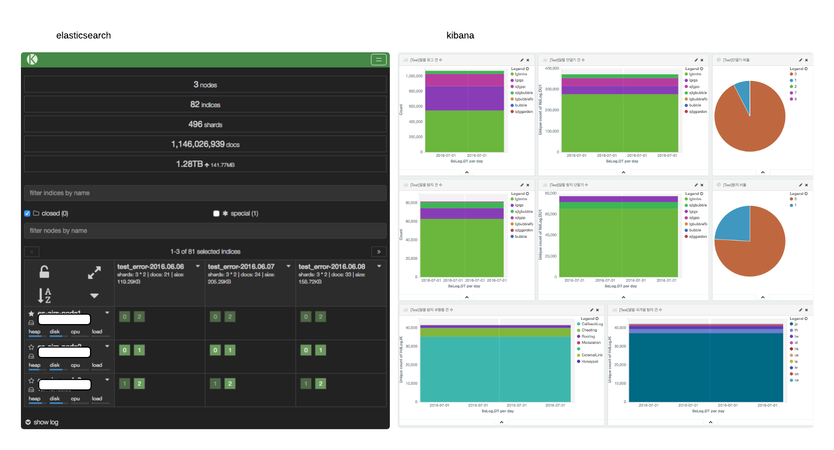Edit the country legend (jp, th) chart panel
Viewport: 834px width, 450px height.
tap(801, 310)
